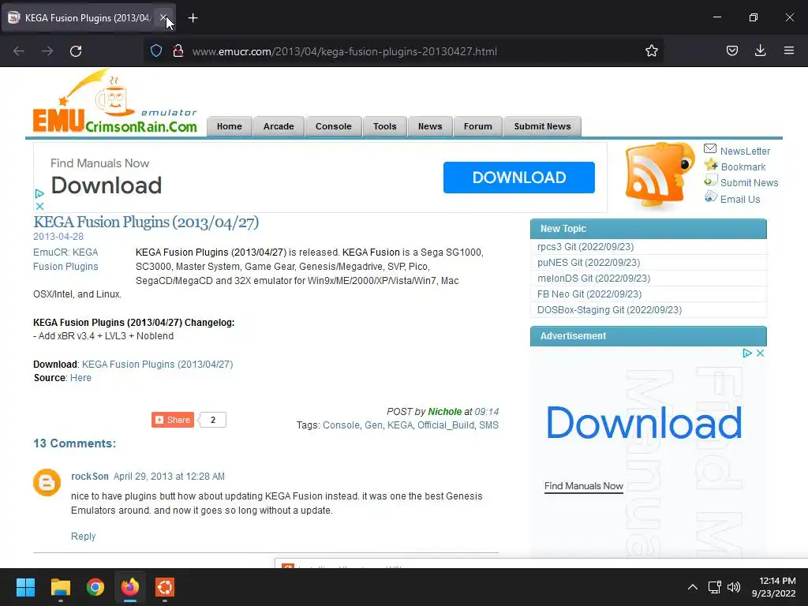This screenshot has width=808, height=606.
Task: Open the tracking protection shield icon
Action: pos(156,50)
